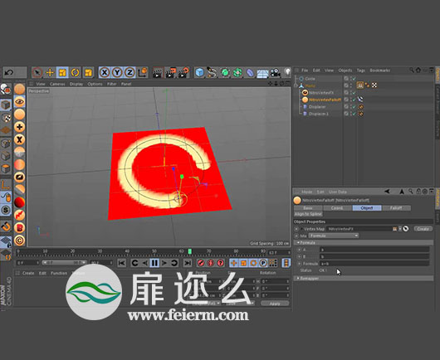Click the orange C plugin icon
This screenshot has height=360, width=440.
click(19, 241)
